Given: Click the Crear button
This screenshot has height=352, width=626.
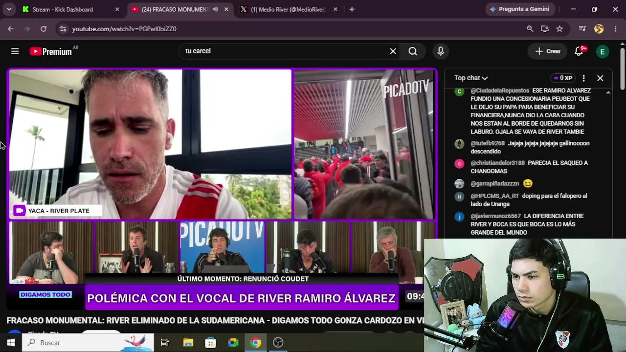Looking at the screenshot, I should 548,51.
